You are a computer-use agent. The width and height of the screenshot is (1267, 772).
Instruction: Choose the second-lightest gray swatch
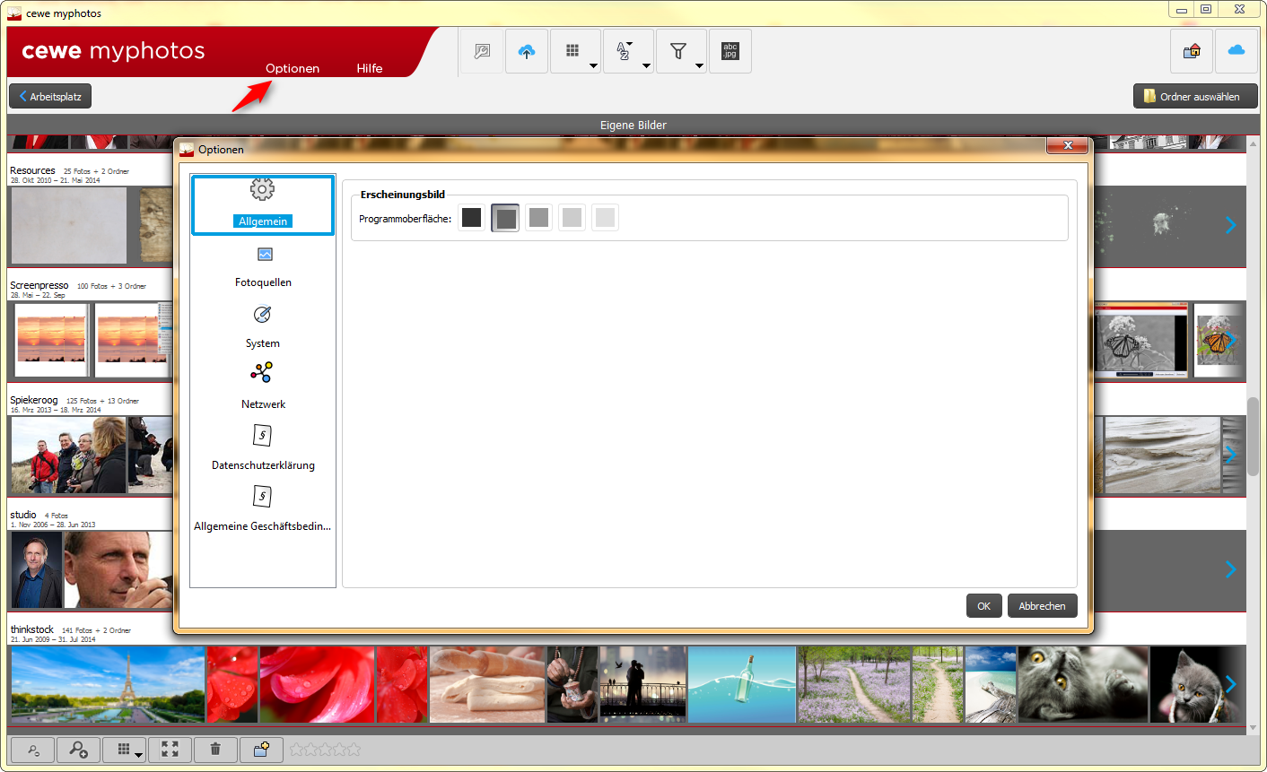pos(572,217)
